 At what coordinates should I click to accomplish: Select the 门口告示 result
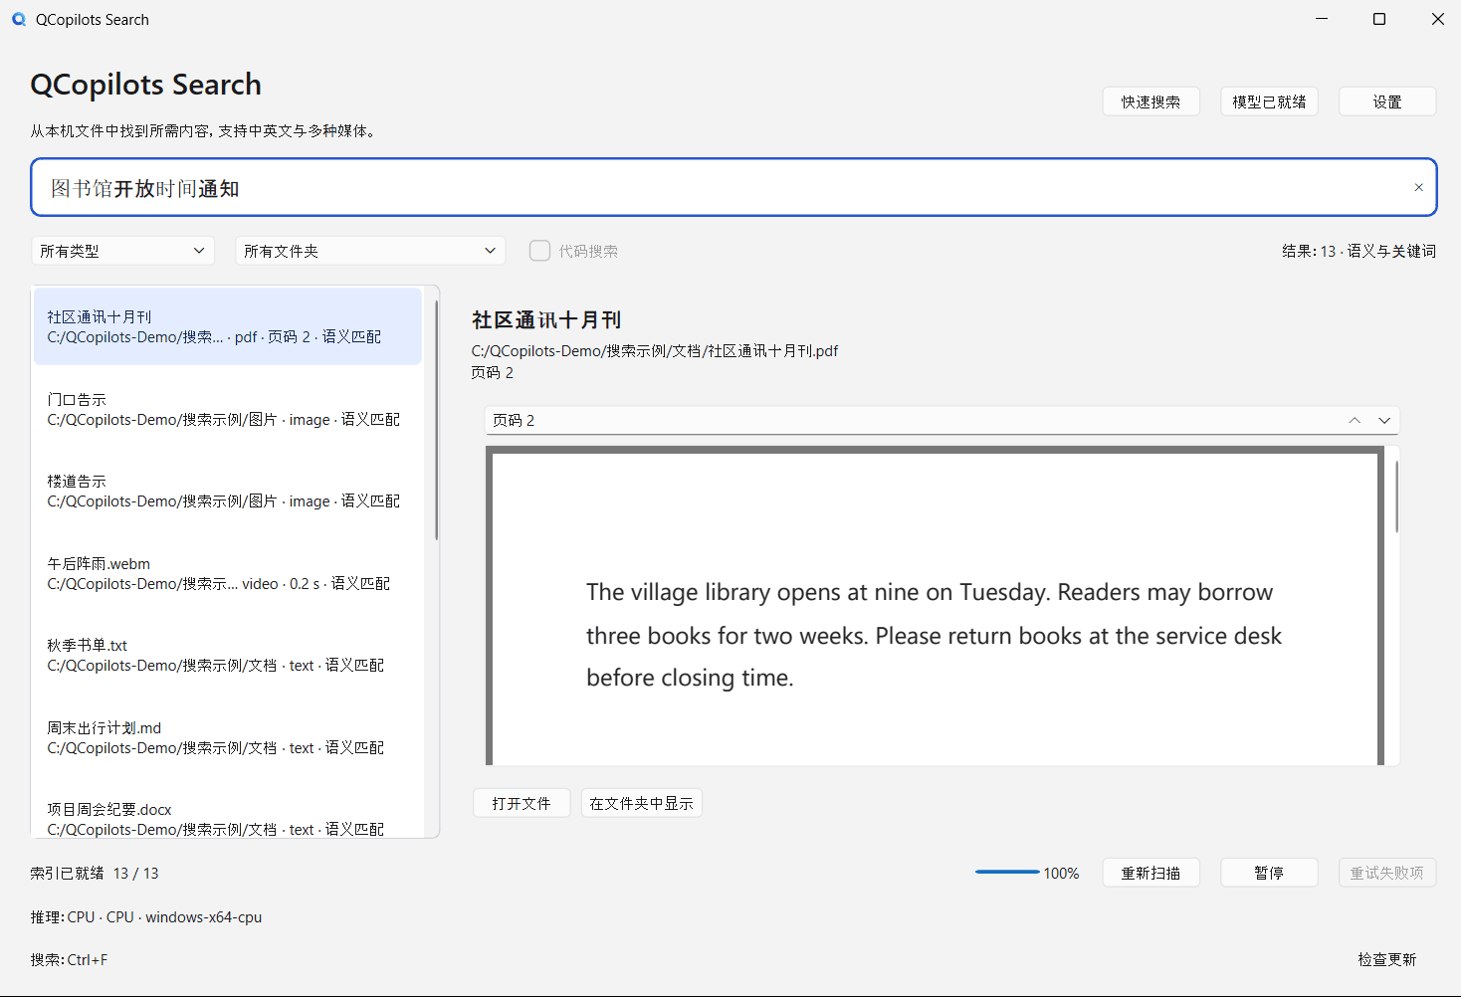[x=228, y=409]
